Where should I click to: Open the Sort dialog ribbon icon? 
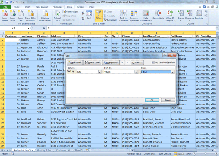pos(89,15)
